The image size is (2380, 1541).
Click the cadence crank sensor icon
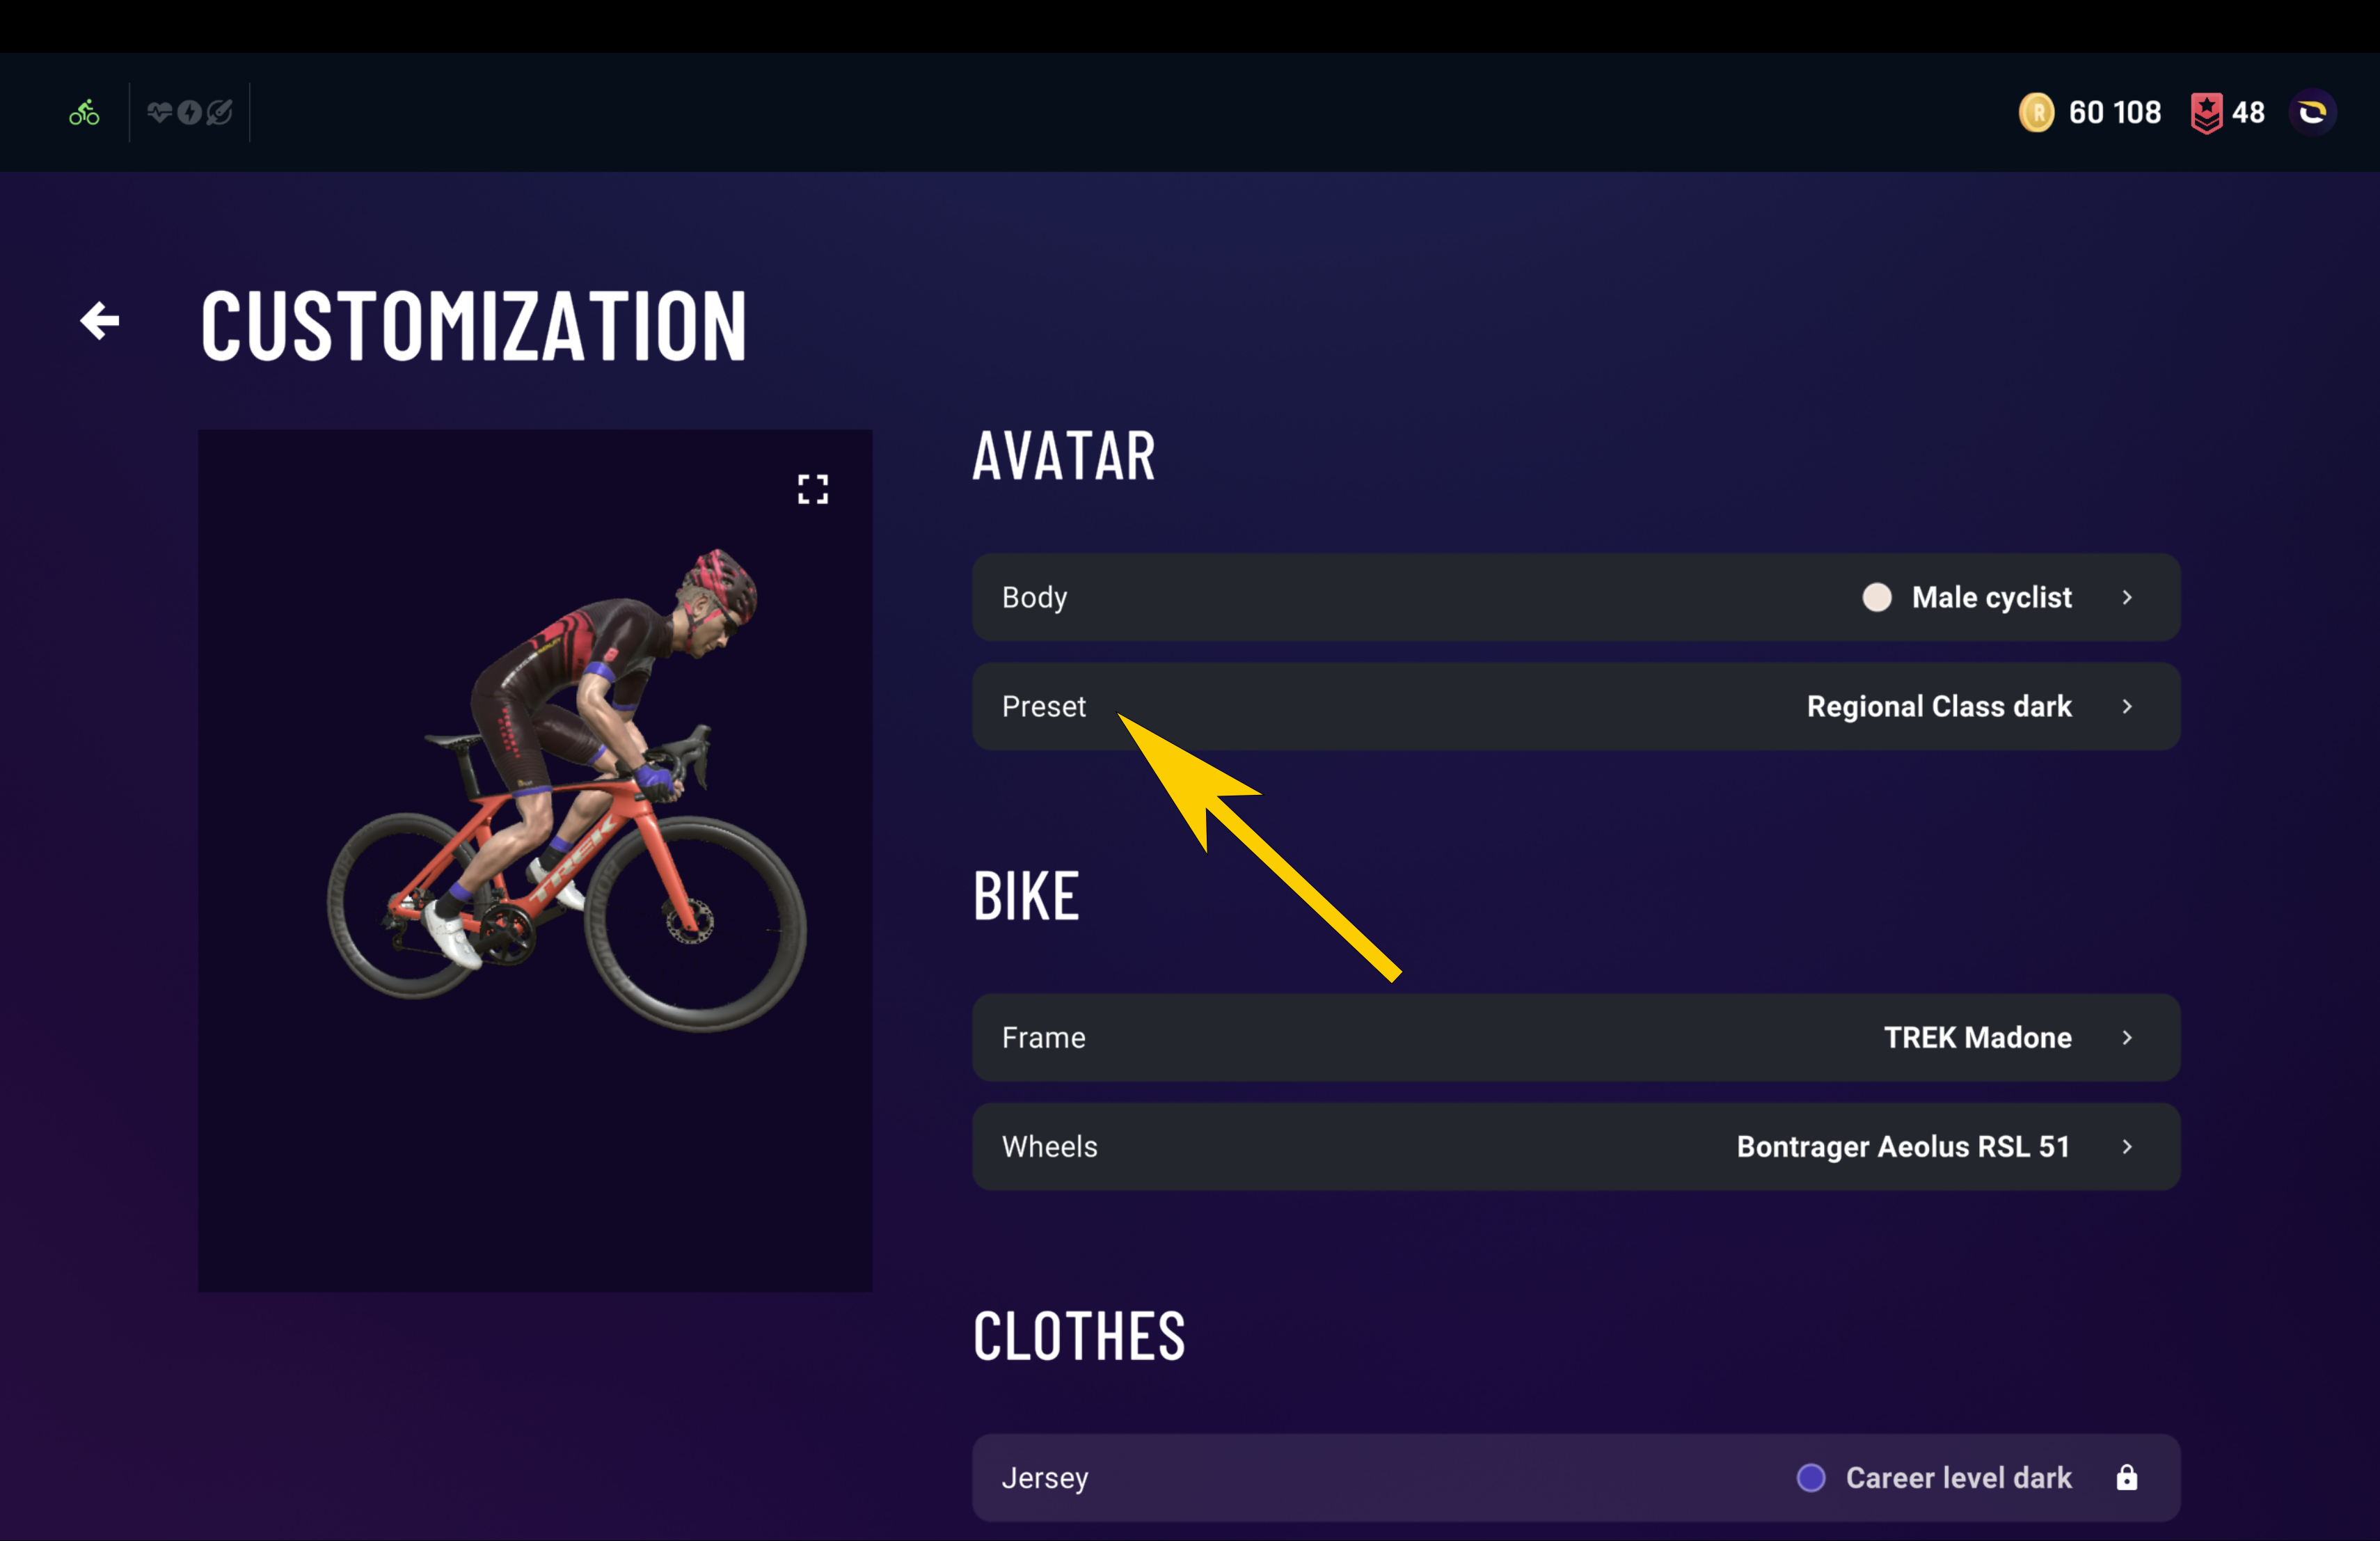point(219,113)
